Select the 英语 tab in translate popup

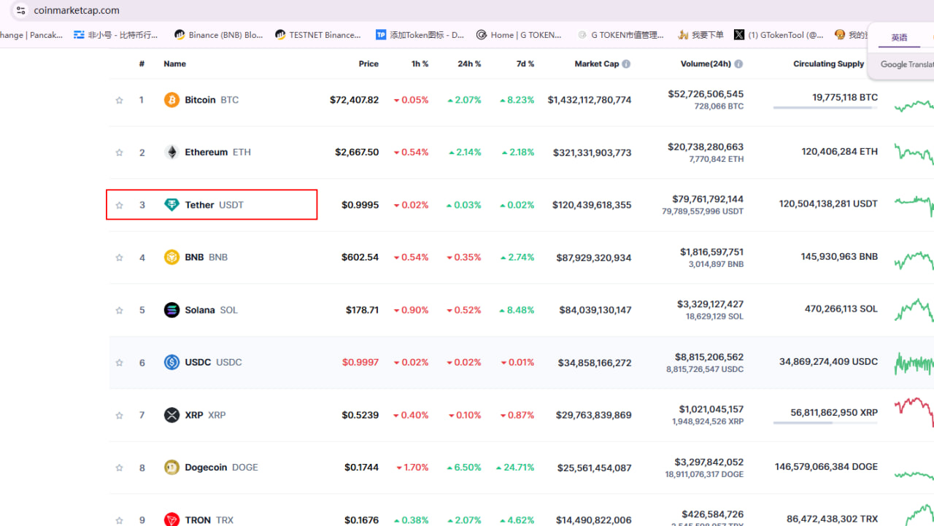click(899, 38)
